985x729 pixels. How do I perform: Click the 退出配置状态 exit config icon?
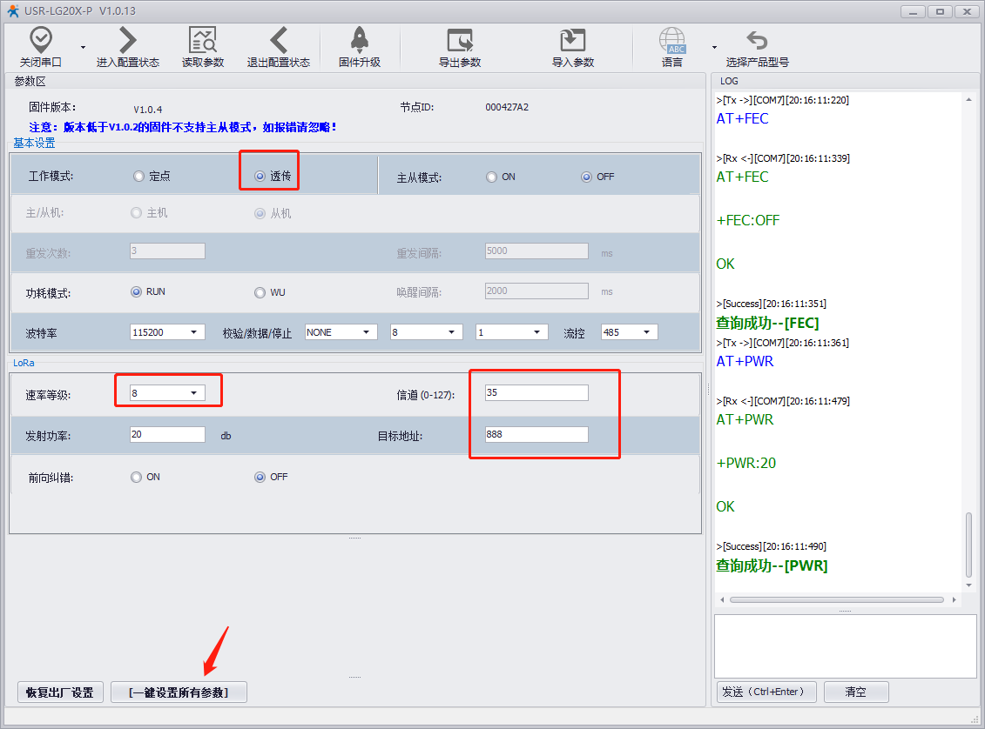(278, 40)
